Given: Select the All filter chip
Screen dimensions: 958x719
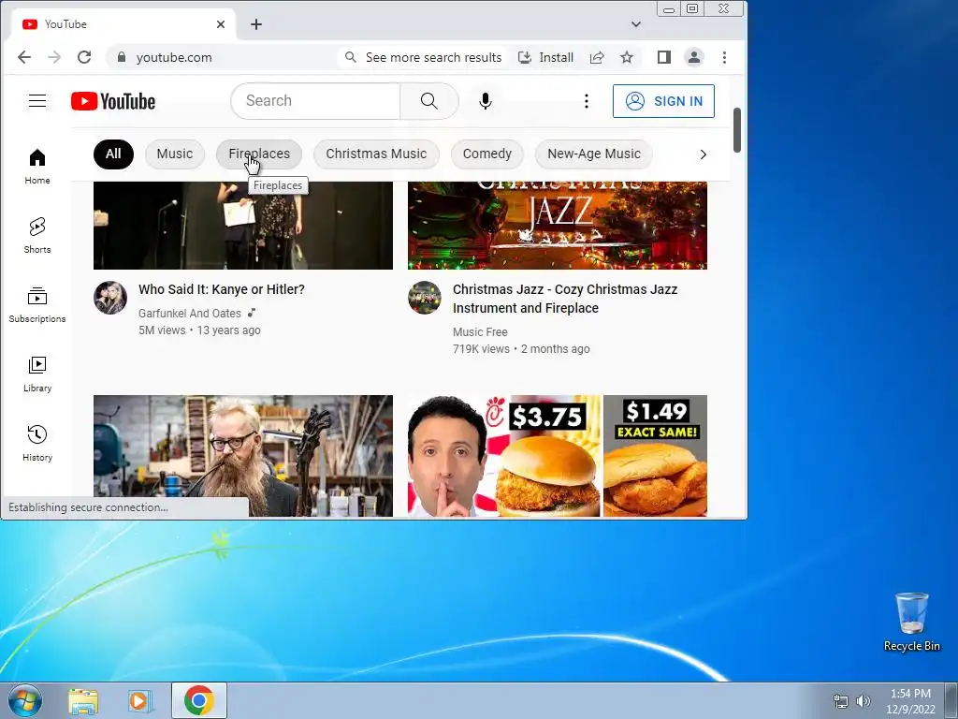Looking at the screenshot, I should pos(113,154).
